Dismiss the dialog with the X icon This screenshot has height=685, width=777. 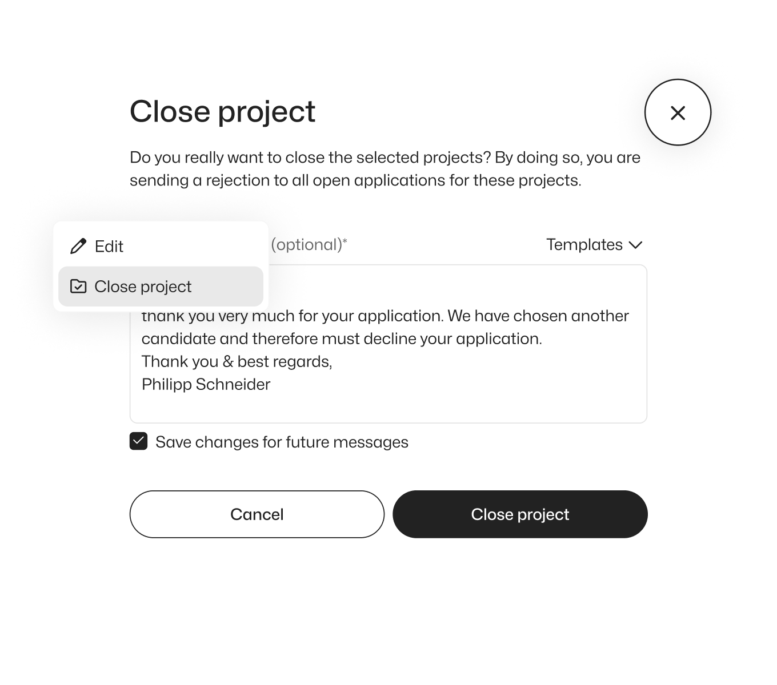coord(678,112)
